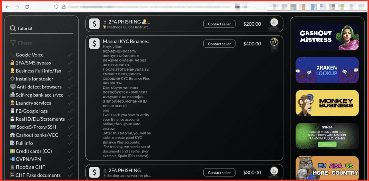Click the Filters funnel icon

[13, 43]
